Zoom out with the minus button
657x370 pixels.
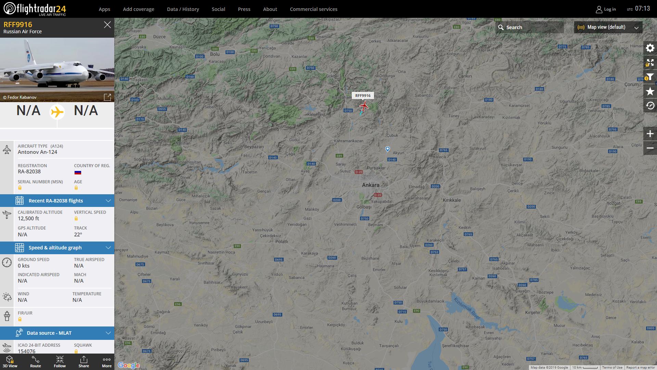[650, 148]
